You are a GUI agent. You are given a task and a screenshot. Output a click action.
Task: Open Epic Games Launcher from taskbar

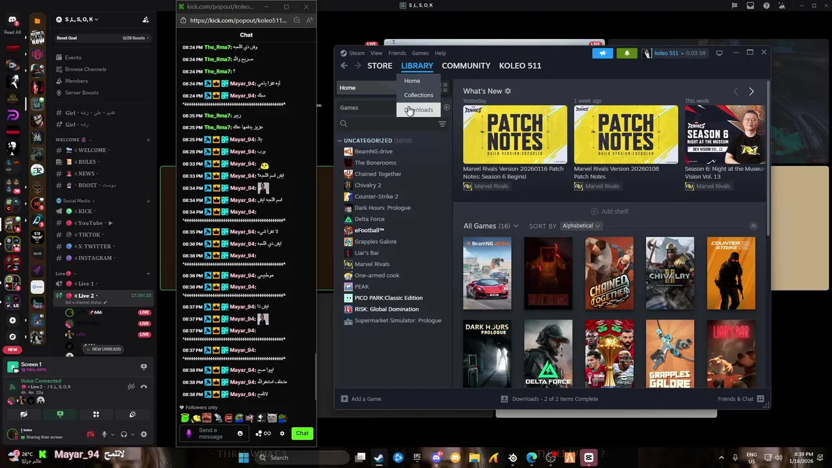[x=417, y=458]
